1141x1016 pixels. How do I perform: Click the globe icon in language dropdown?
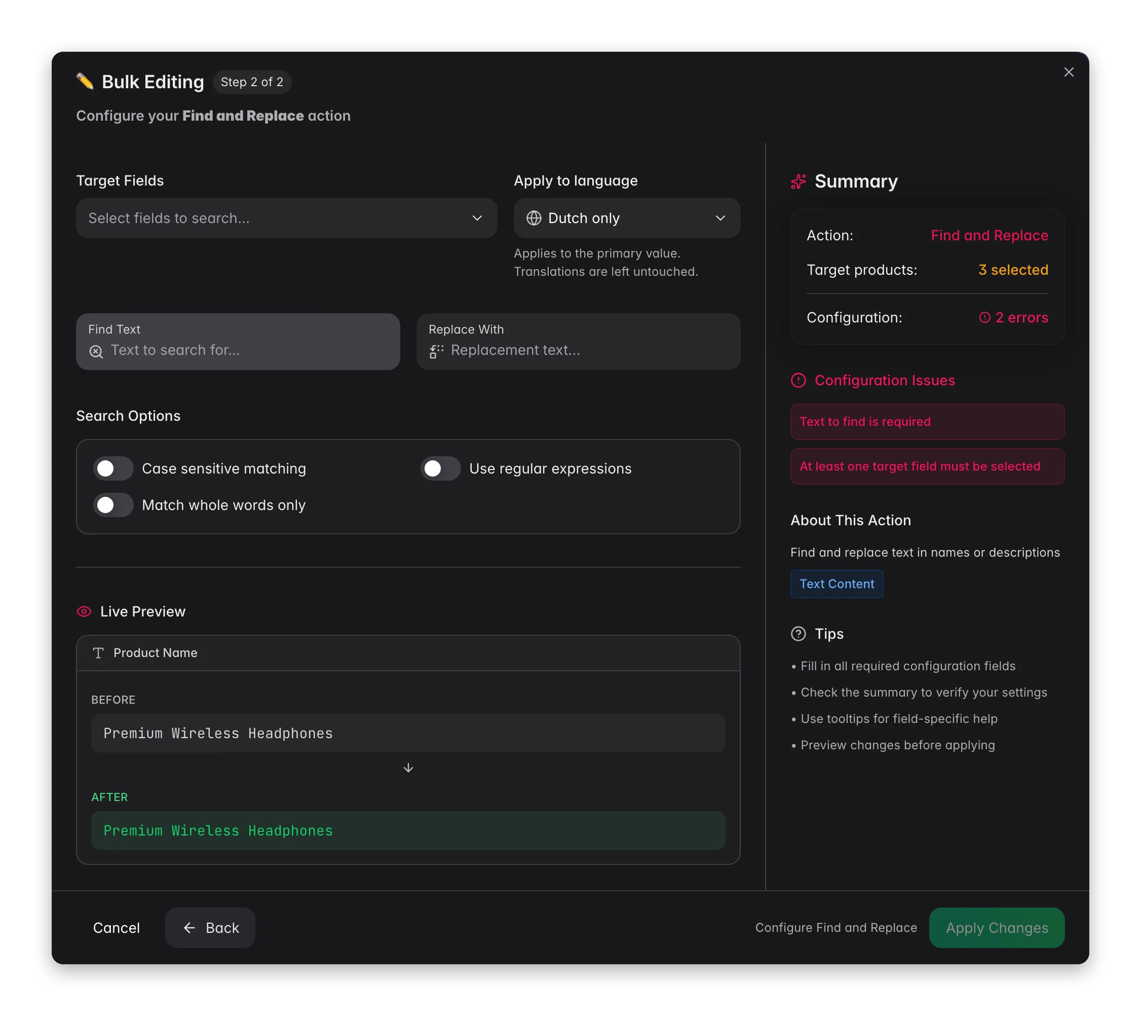click(534, 219)
